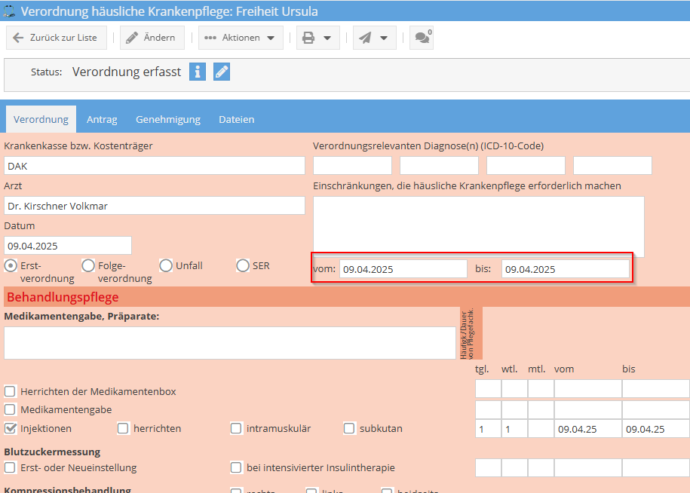
Task: Expand the print options dropdown arrow
Action: click(x=327, y=38)
